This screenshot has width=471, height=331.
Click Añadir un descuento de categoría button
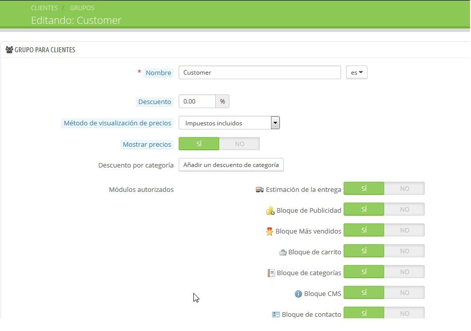click(231, 165)
